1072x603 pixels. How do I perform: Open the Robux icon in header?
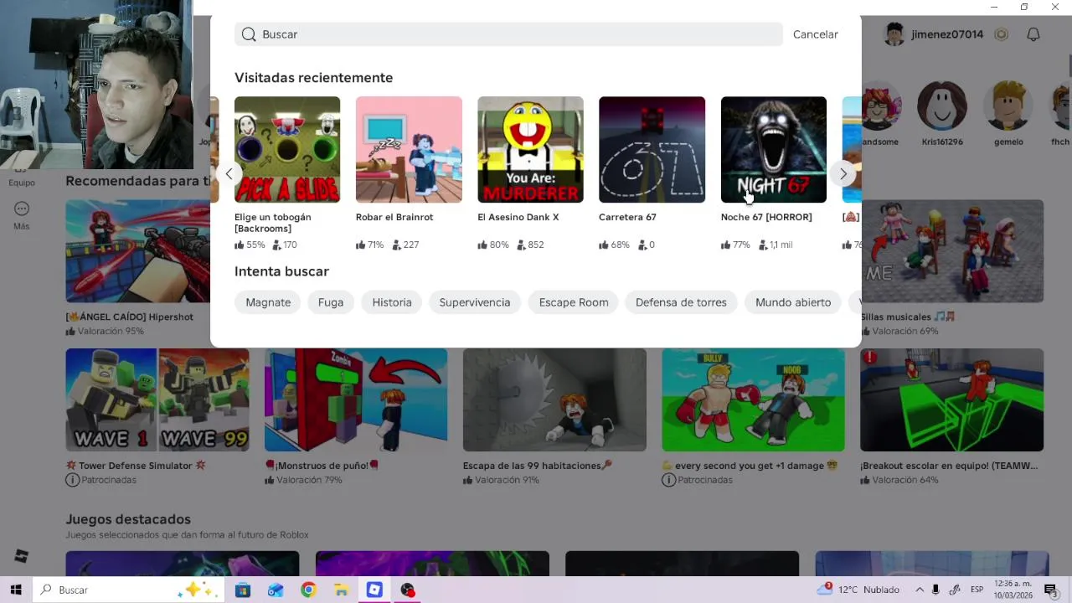click(1001, 34)
